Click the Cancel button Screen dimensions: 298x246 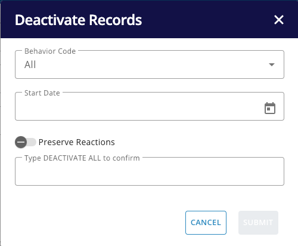pyautogui.click(x=206, y=223)
